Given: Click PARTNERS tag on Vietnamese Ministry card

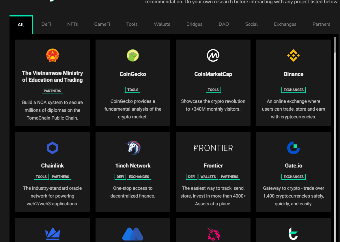Looking at the screenshot, I should point(53,91).
